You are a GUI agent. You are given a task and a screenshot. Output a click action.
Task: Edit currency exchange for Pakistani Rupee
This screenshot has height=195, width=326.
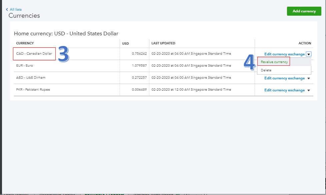(x=284, y=90)
